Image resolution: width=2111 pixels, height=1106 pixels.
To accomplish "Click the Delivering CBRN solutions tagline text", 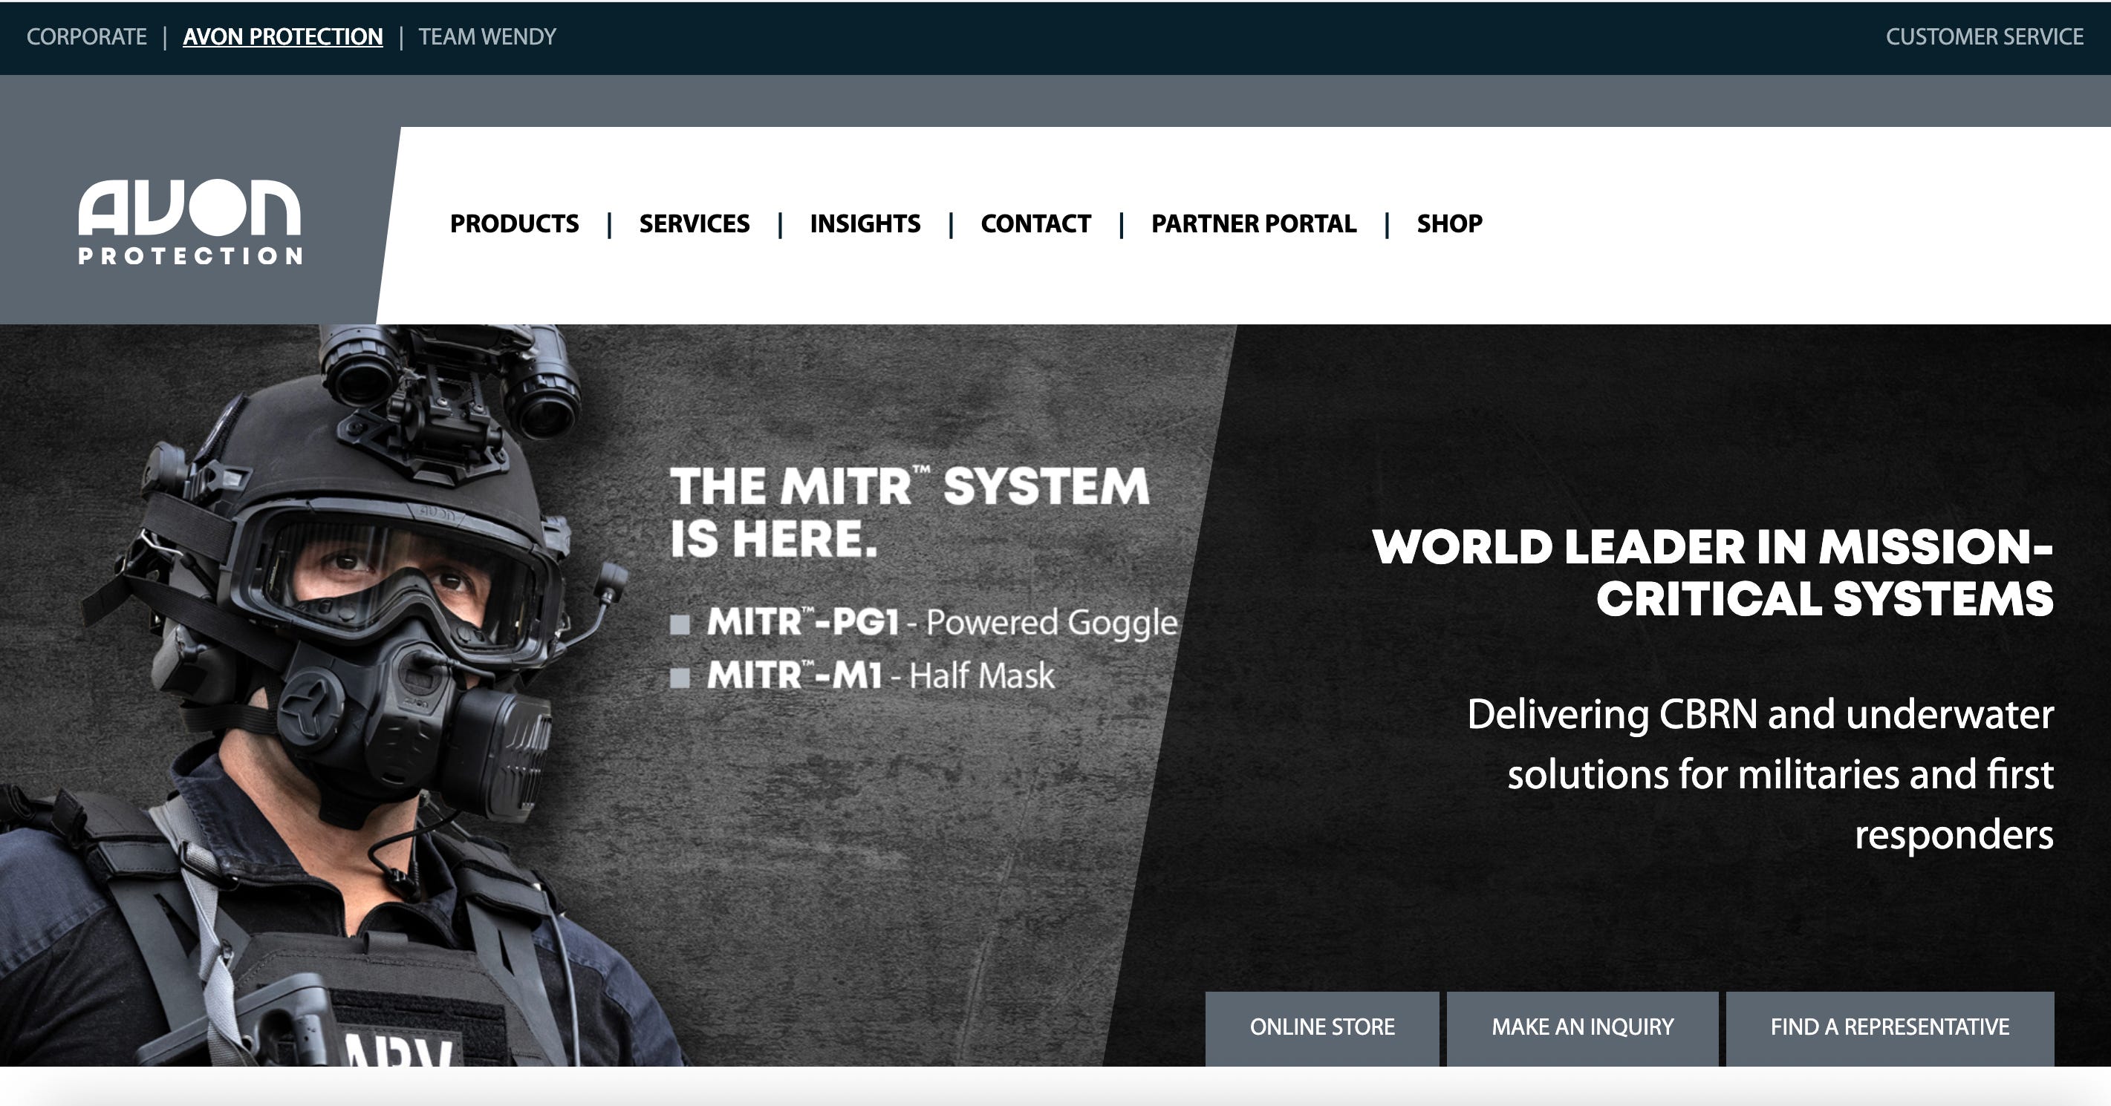I will click(1760, 773).
